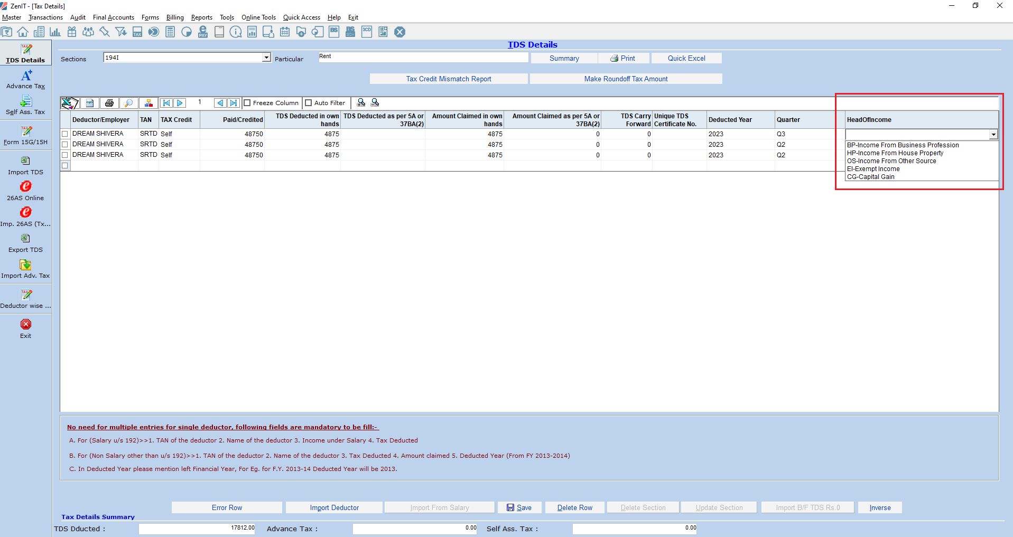Open the Final Accounts menu
The image size is (1013, 537).
114,17
